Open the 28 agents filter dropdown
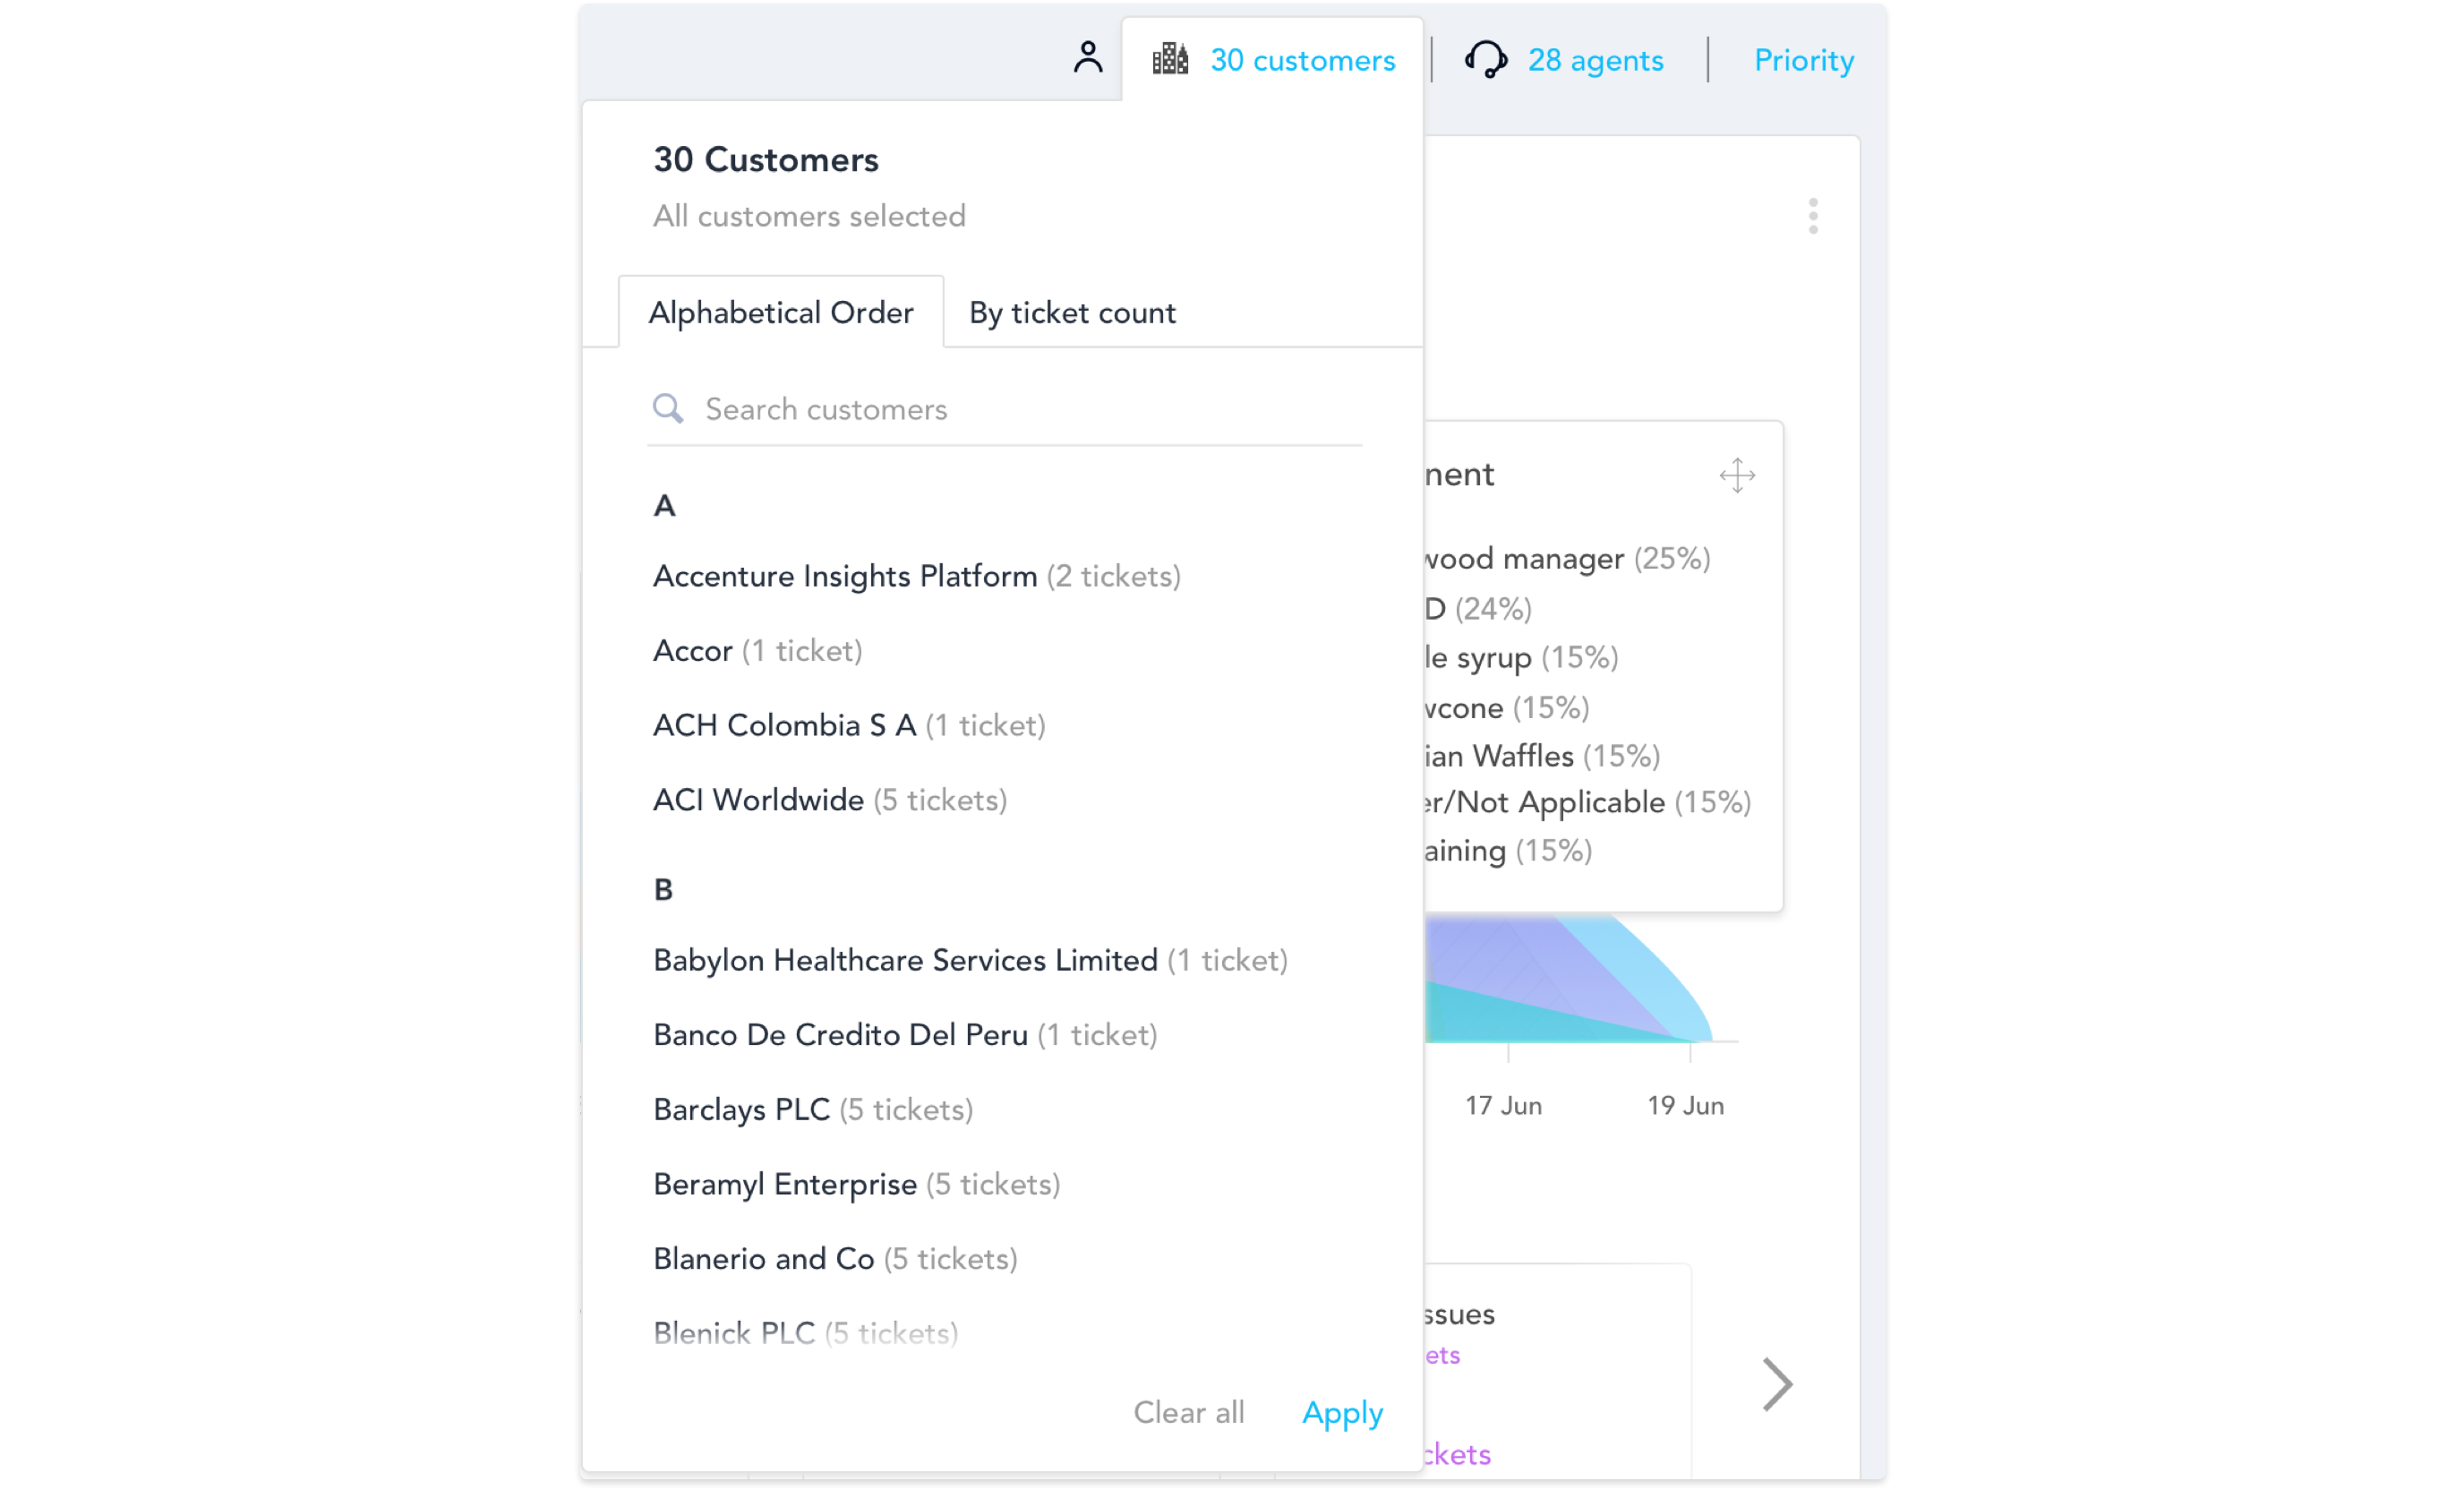The height and width of the screenshot is (1490, 2464). [1594, 60]
